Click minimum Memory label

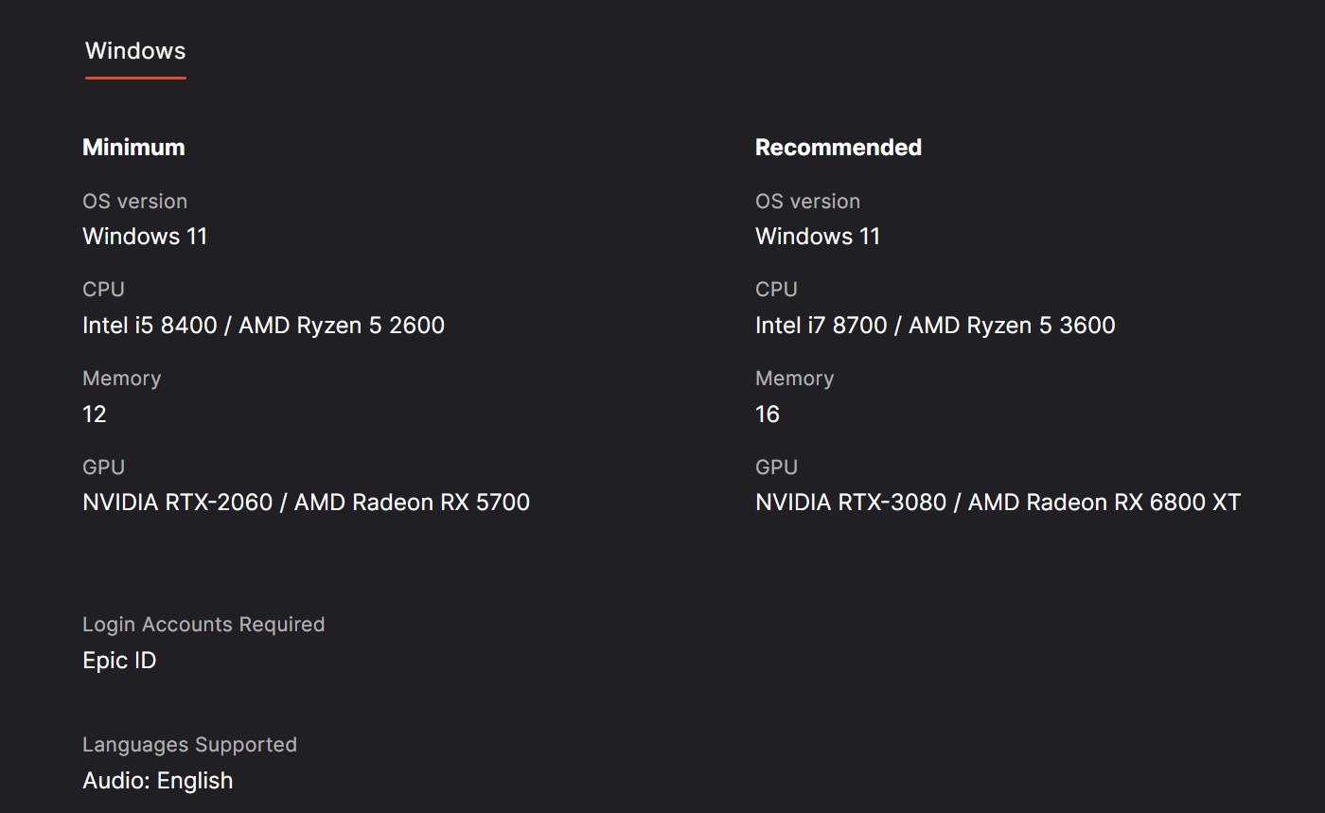[x=121, y=379]
